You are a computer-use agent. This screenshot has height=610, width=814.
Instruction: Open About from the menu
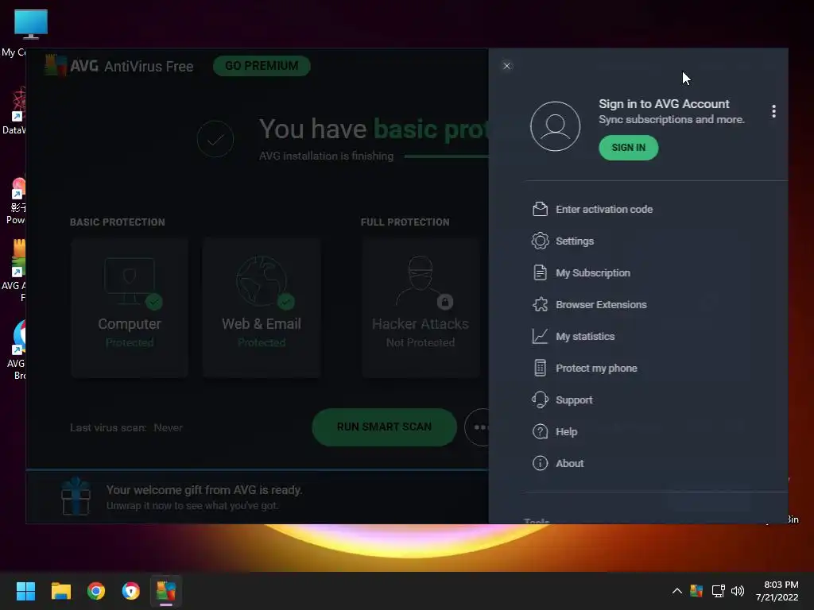(x=569, y=464)
